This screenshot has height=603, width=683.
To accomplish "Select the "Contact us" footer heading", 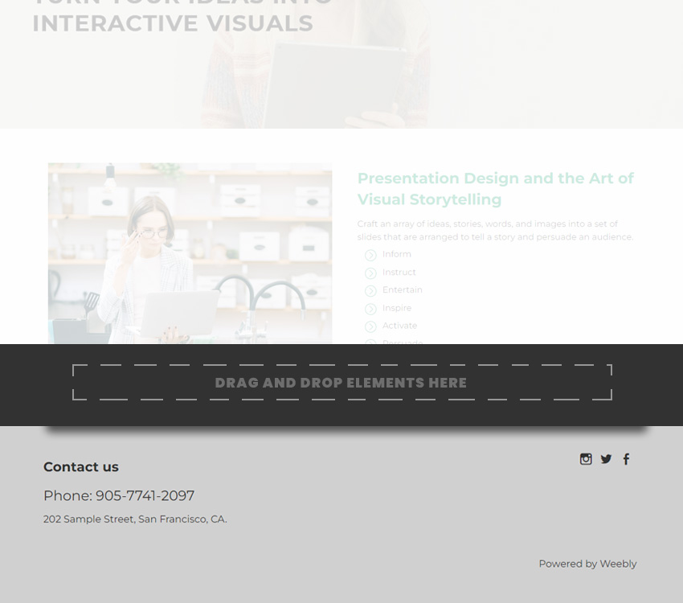I will click(x=81, y=467).
